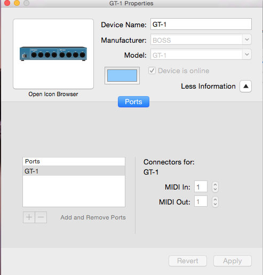Click in the Device Name field
The image size is (263, 275).
pyautogui.click(x=201, y=24)
